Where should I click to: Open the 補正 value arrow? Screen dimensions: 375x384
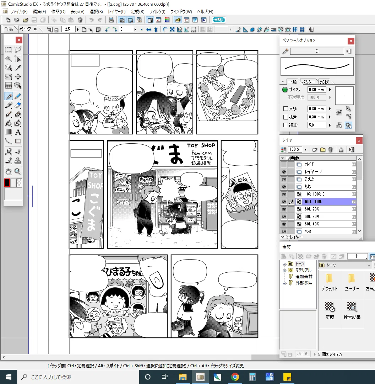[330, 125]
